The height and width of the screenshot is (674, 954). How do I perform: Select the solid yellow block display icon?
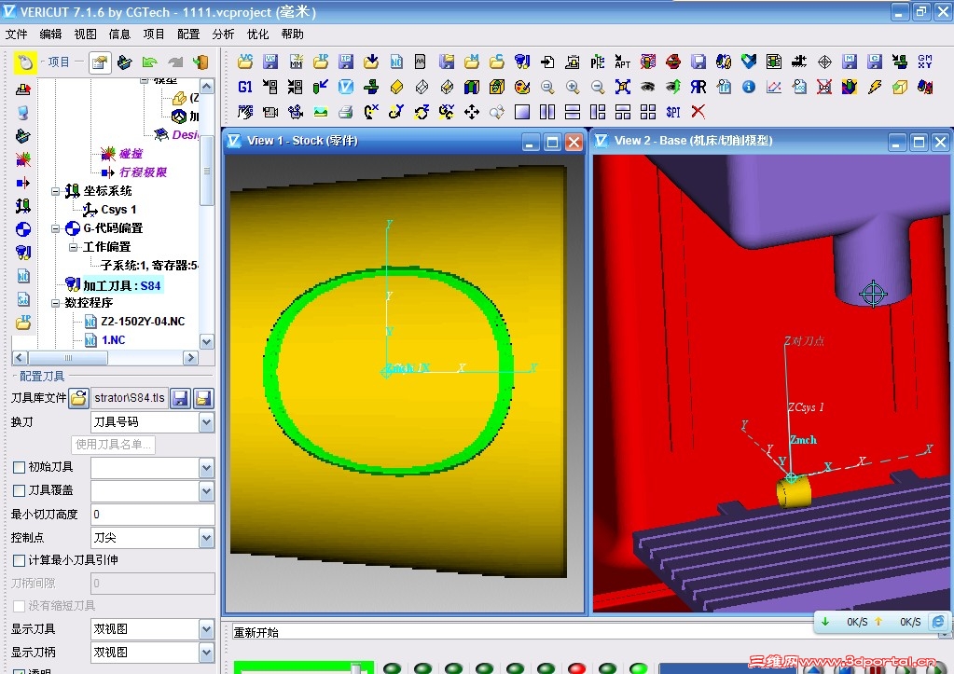pyautogui.click(x=396, y=87)
